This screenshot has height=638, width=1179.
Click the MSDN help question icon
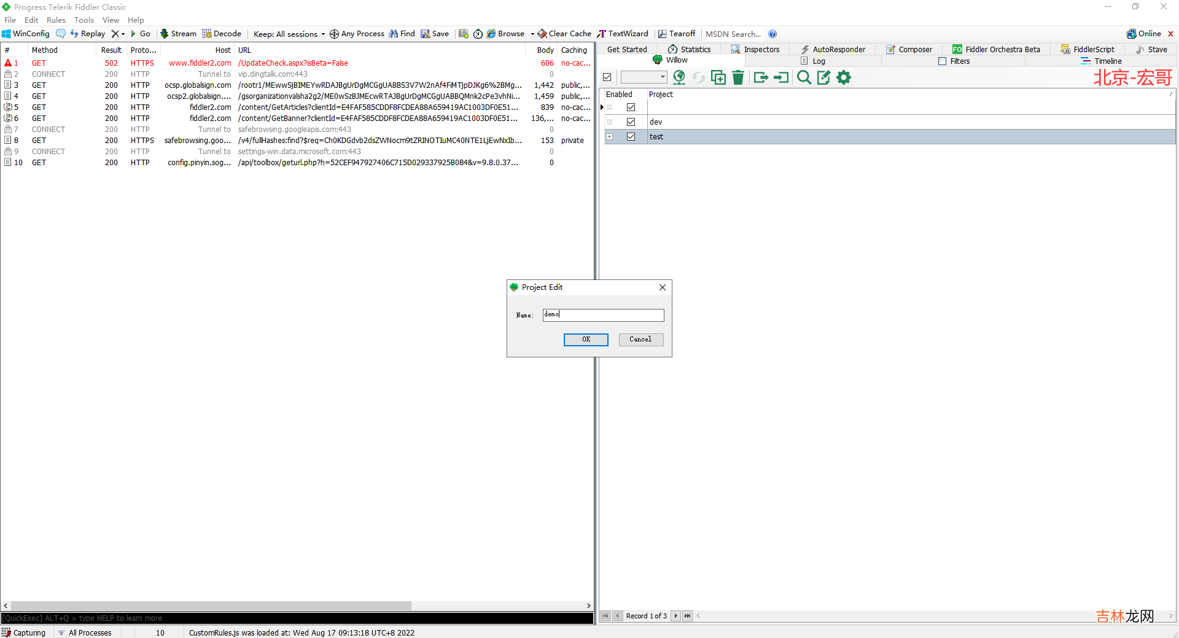pyautogui.click(x=772, y=34)
